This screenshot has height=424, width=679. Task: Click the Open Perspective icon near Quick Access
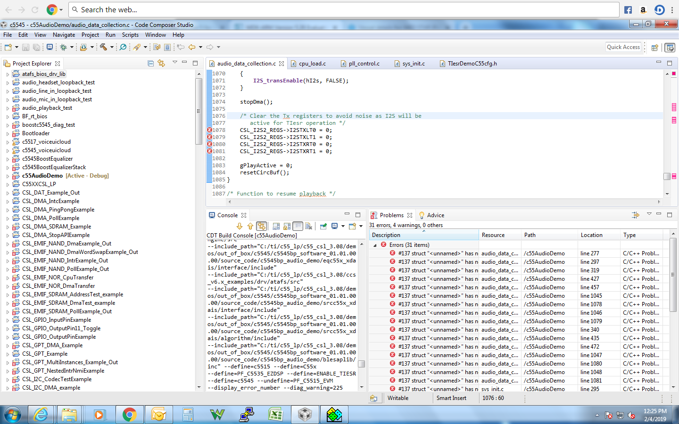[655, 48]
